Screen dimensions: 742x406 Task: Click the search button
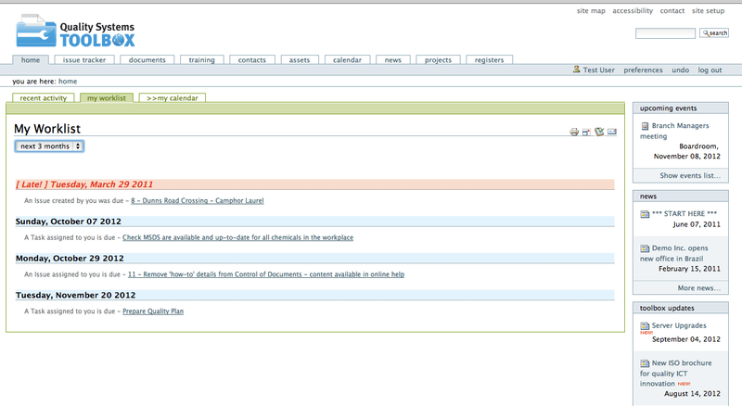[x=714, y=33]
